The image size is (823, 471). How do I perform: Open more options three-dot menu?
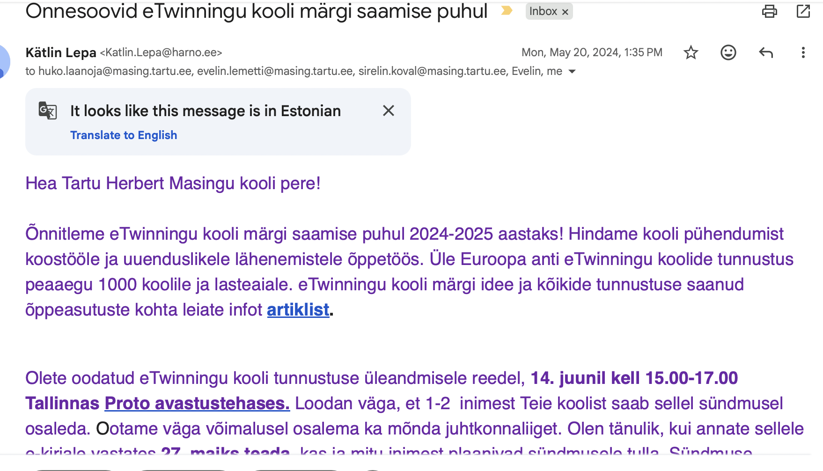803,52
